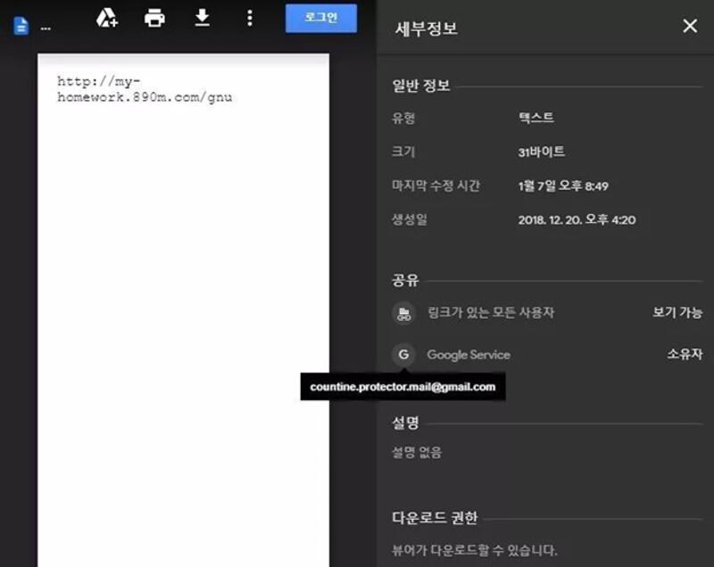The width and height of the screenshot is (714, 567).
Task: Click the truncated file name beside document icon
Action: click(x=46, y=28)
